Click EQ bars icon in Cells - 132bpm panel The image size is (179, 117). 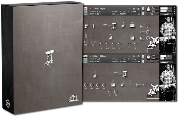(95, 76)
